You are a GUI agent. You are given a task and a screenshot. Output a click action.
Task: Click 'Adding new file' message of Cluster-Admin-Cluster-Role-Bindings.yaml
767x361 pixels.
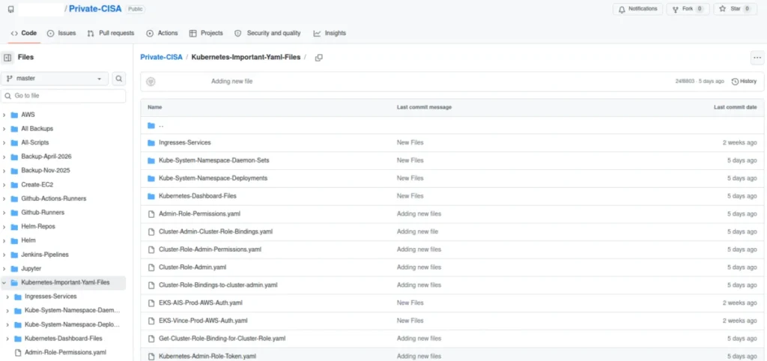pos(417,231)
